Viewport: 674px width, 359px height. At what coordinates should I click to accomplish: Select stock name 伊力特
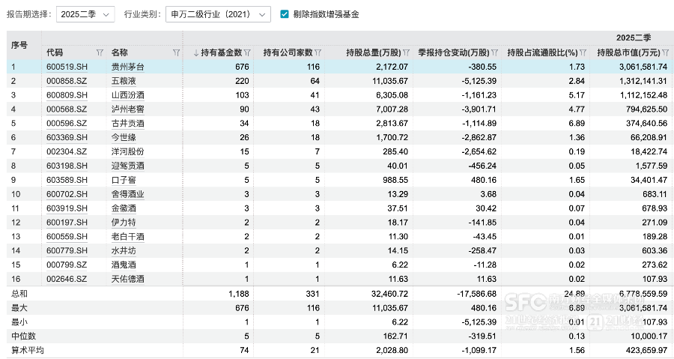(x=124, y=223)
